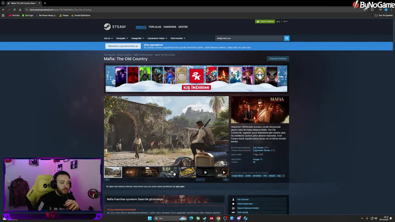Click the Steam Başarımları achievements icon

[233, 204]
